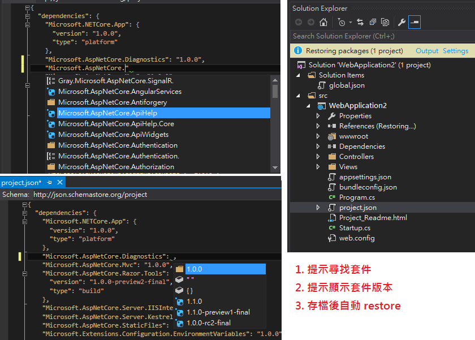The width and height of the screenshot is (475, 340).
Task: Open the Settings link in restore notification
Action: (455, 51)
